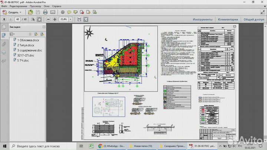The width and height of the screenshot is (267, 150).
Task: Open the attachments paperclip panel
Action: coord(4,44)
